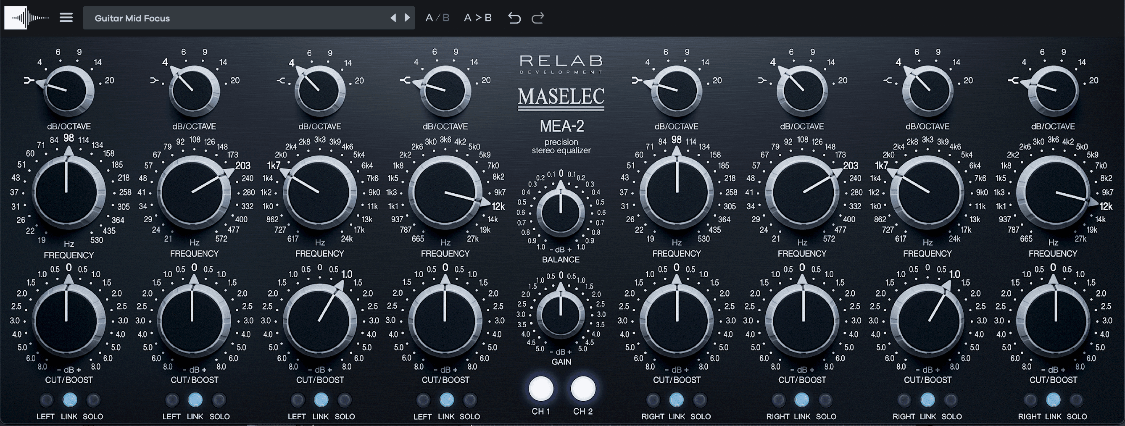Select shelf symbol on left channel 98 Hz band
The height and width of the screenshot is (426, 1125).
(x=29, y=80)
